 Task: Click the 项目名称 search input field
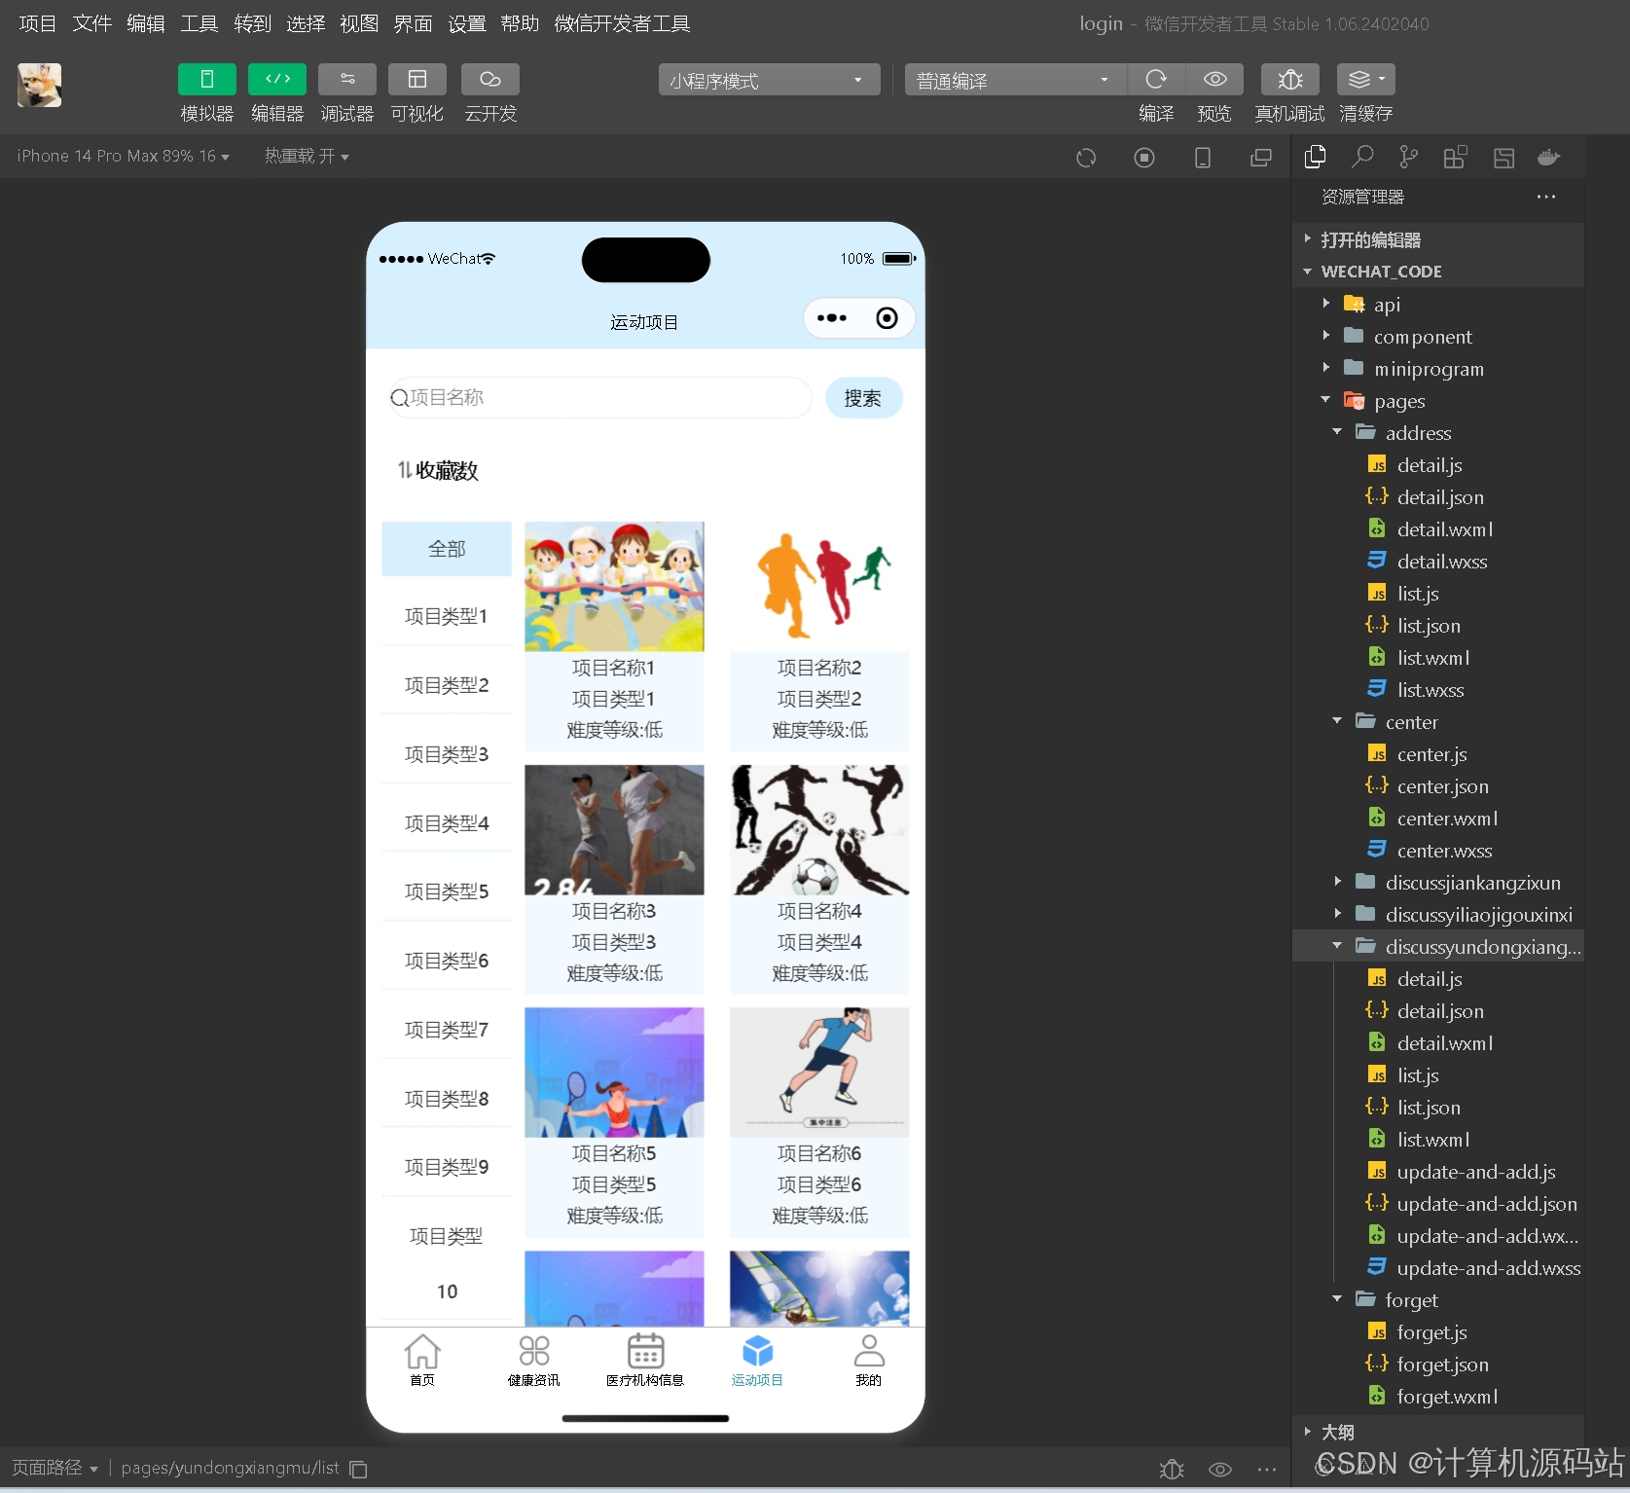[600, 397]
